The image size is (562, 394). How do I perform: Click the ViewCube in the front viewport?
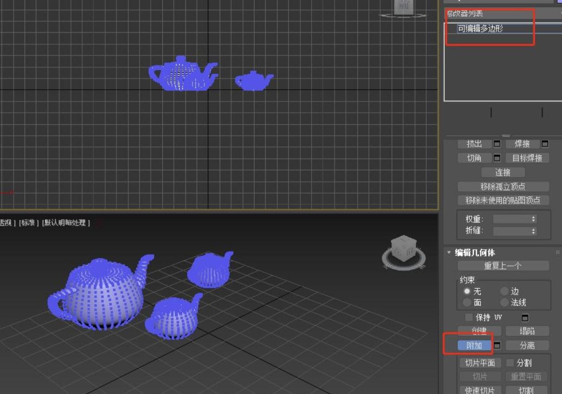pos(403,7)
